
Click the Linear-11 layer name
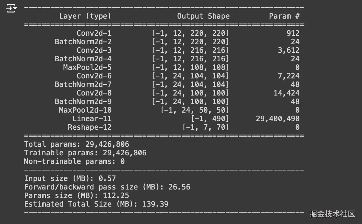[x=92, y=118]
